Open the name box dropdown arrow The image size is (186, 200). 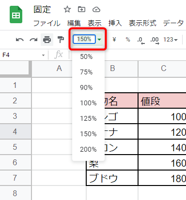43,55
